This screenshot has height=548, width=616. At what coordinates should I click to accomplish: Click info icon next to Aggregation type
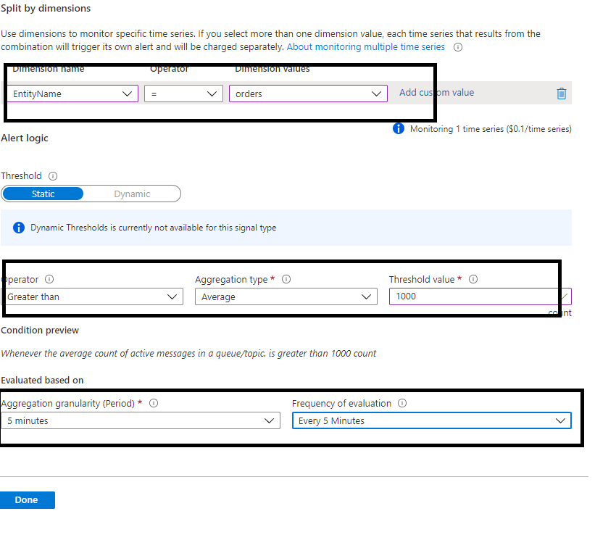click(286, 280)
